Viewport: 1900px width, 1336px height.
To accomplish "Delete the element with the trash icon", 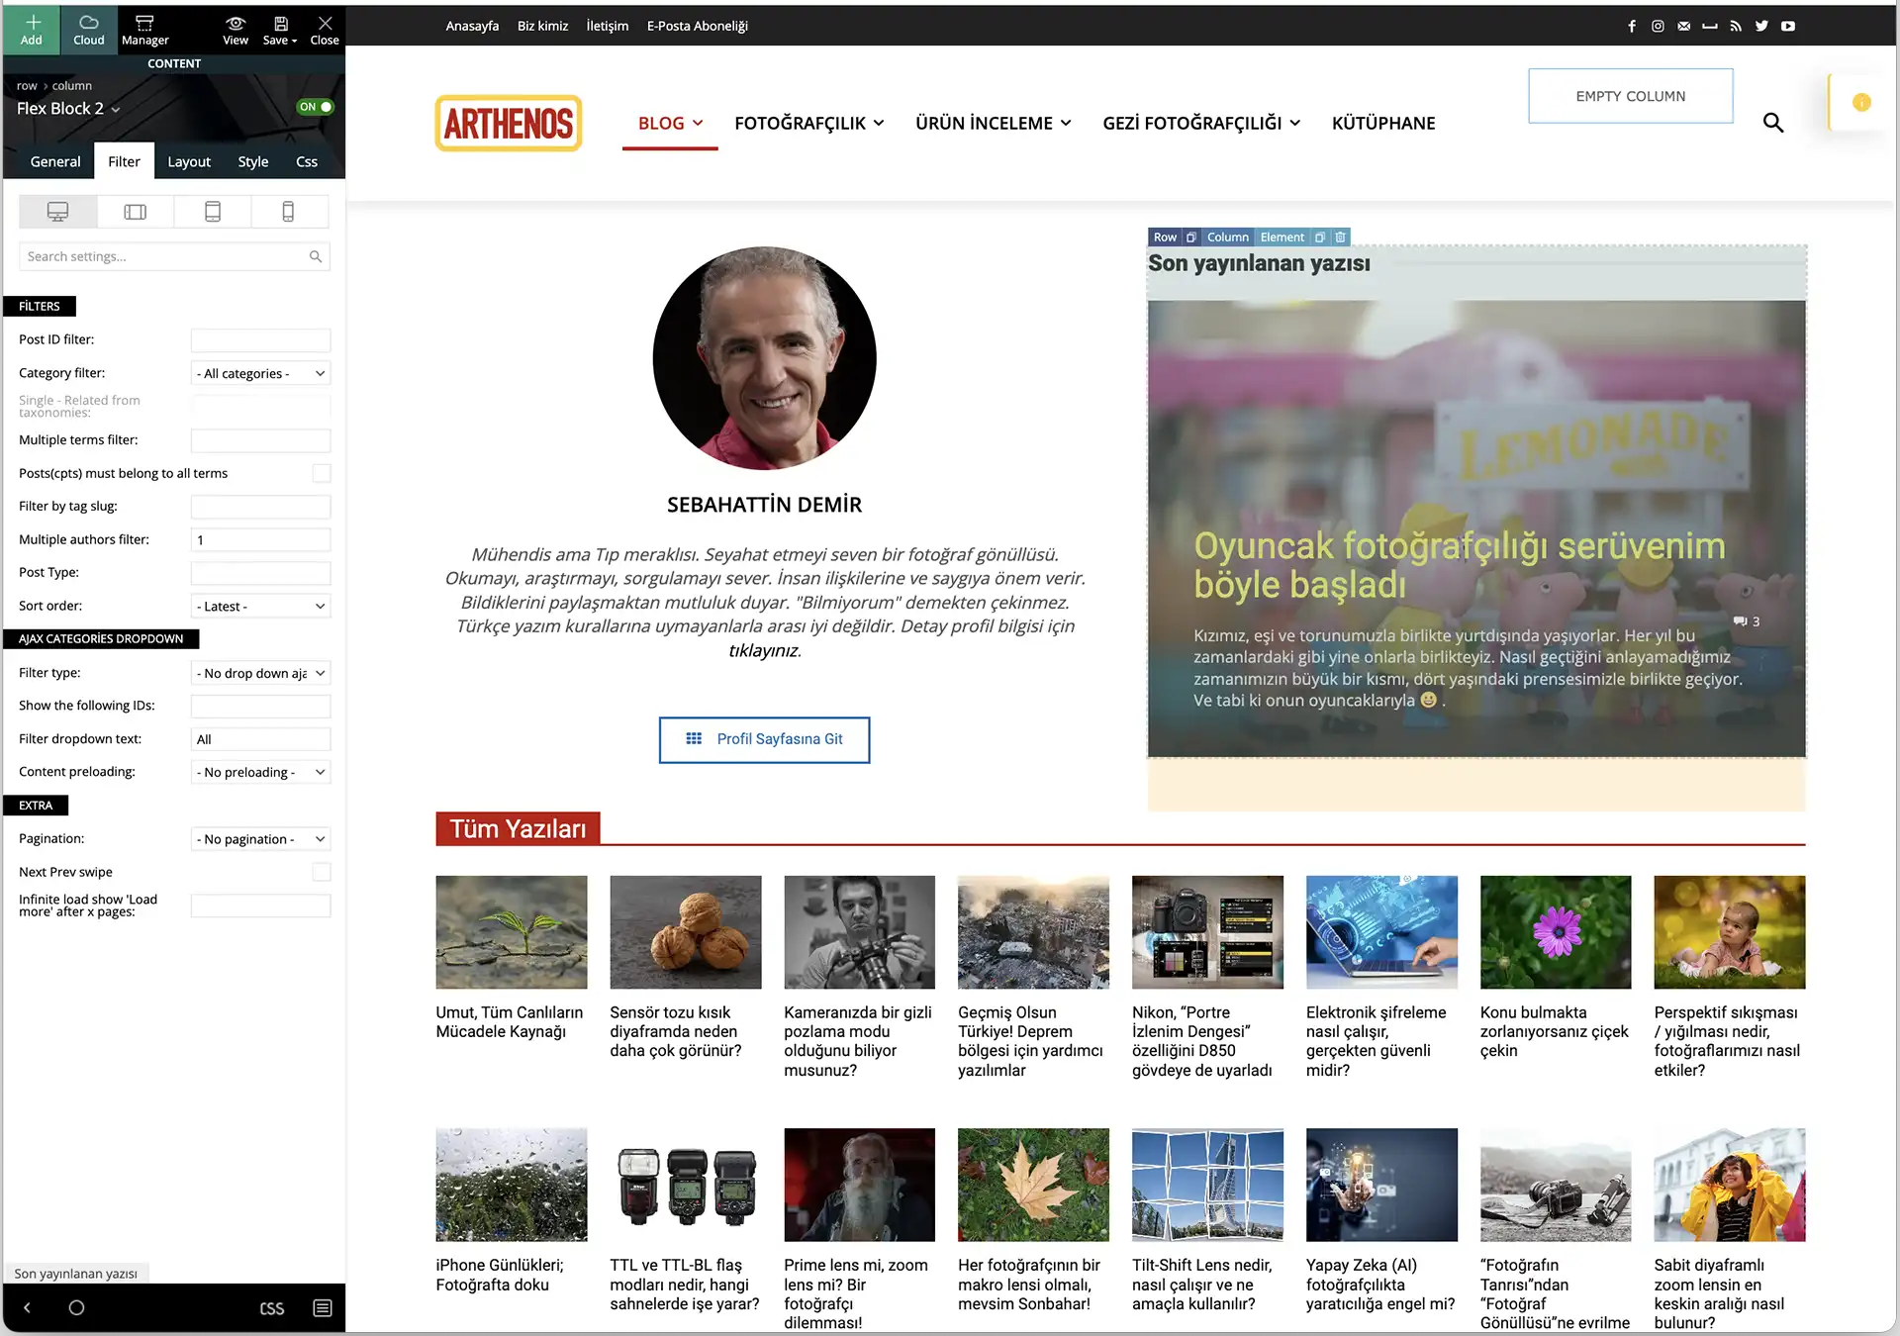I will click(1341, 238).
